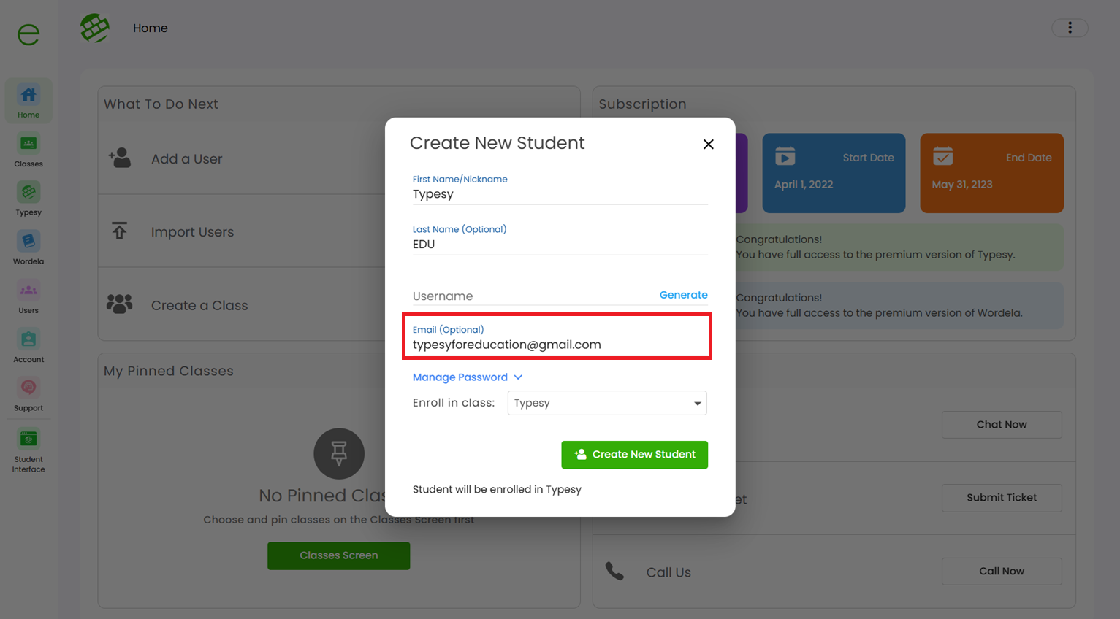The image size is (1120, 619).
Task: Click the Call Us label
Action: coord(668,572)
